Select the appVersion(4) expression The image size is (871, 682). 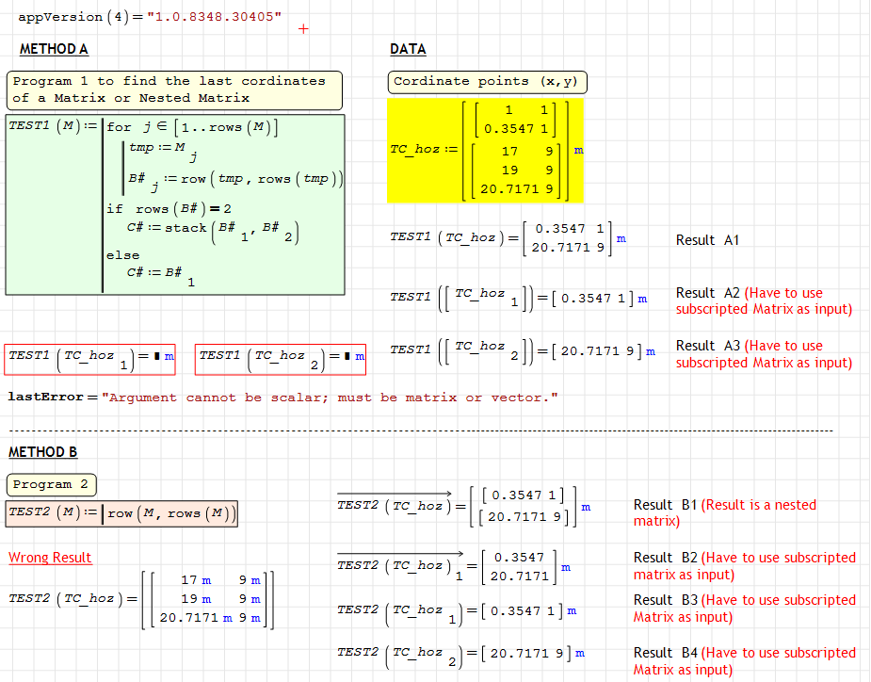click(149, 17)
